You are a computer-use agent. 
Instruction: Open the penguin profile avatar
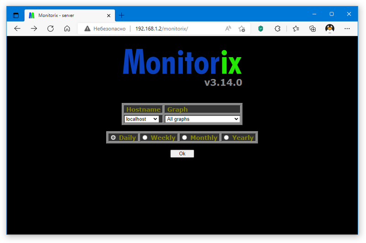click(x=329, y=28)
